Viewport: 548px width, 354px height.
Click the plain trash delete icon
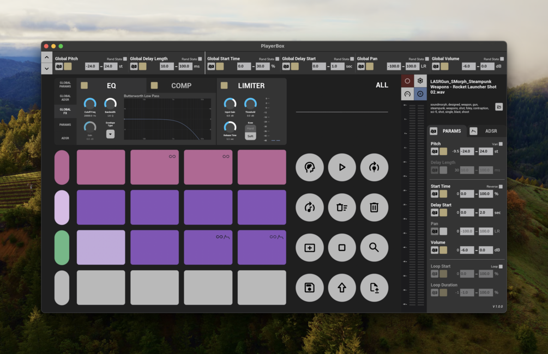coord(374,207)
